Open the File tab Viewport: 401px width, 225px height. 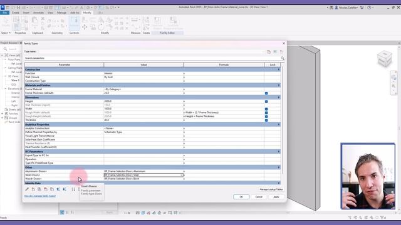(x=4, y=12)
